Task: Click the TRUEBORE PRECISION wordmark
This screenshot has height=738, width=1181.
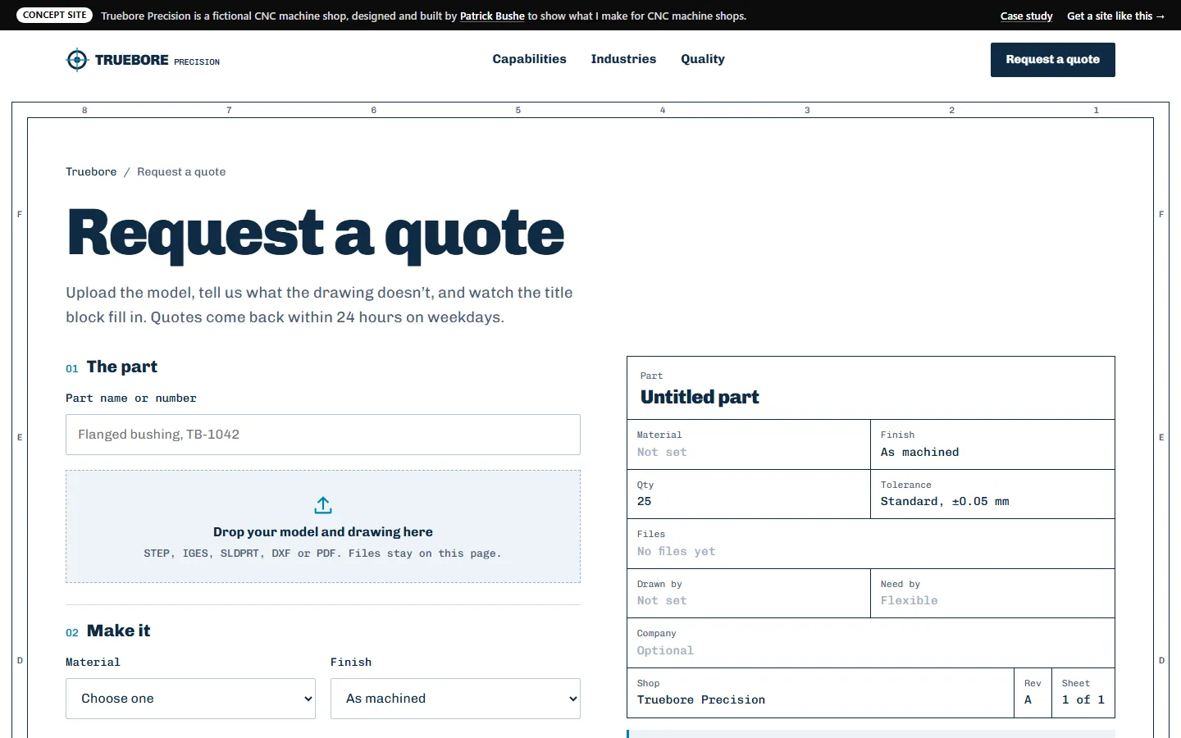Action: coord(157,60)
